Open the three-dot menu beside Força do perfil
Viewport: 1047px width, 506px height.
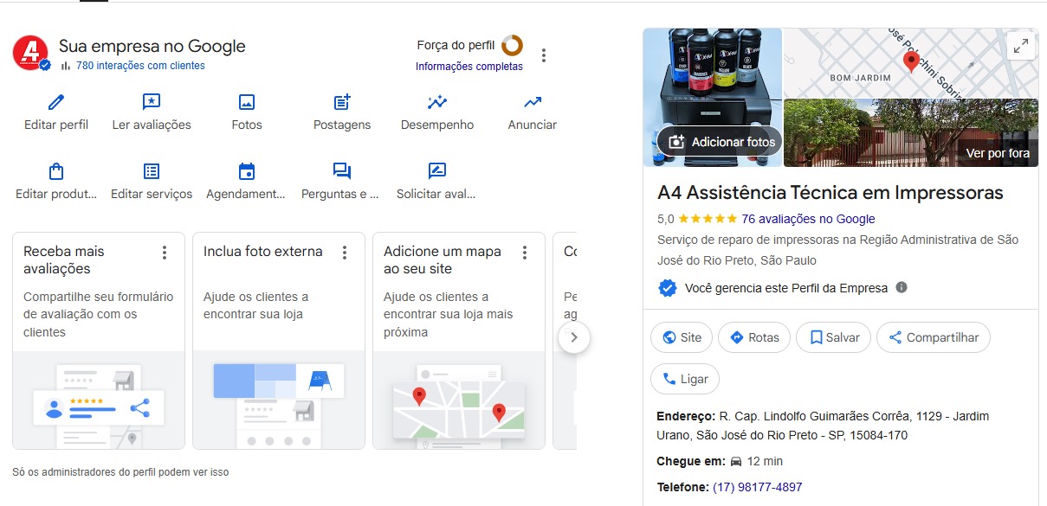coord(544,55)
